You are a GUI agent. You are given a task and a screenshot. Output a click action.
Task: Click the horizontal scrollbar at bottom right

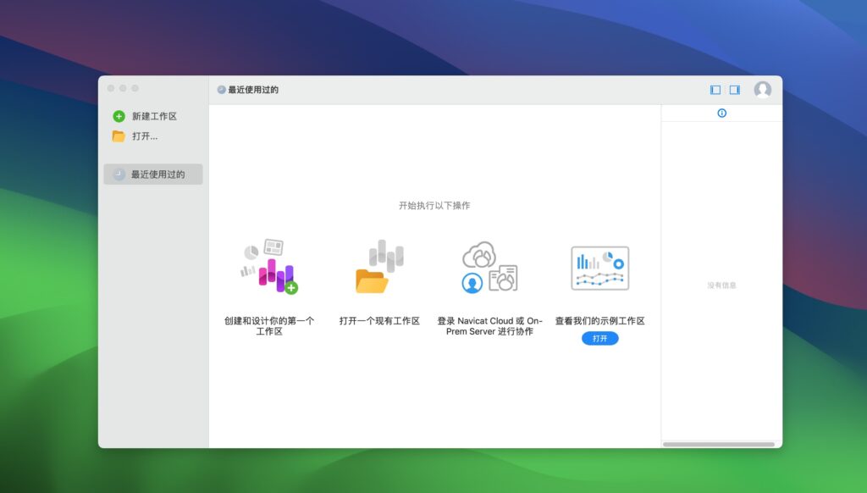[x=720, y=442]
